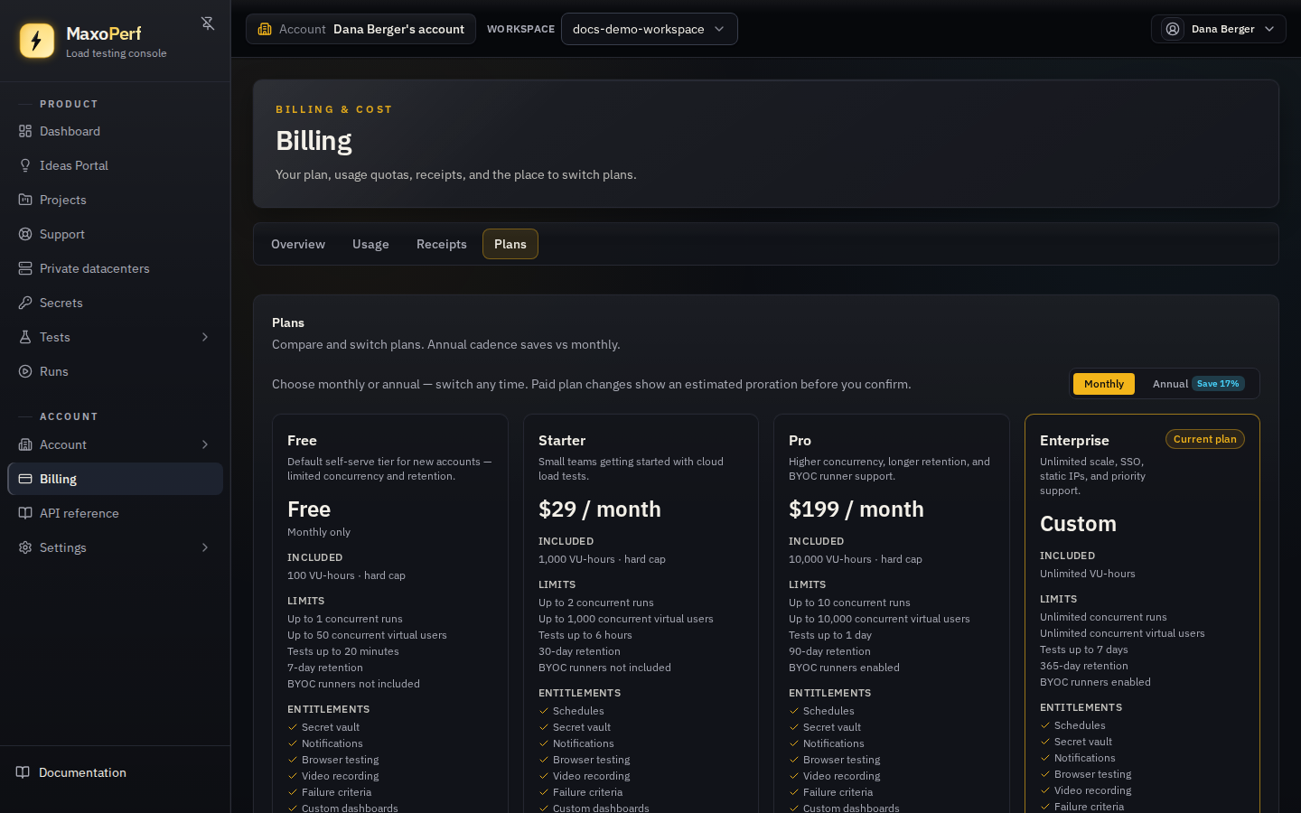Click the MaxoPerf lightning bolt logo
The height and width of the screenshot is (813, 1301).
click(37, 41)
